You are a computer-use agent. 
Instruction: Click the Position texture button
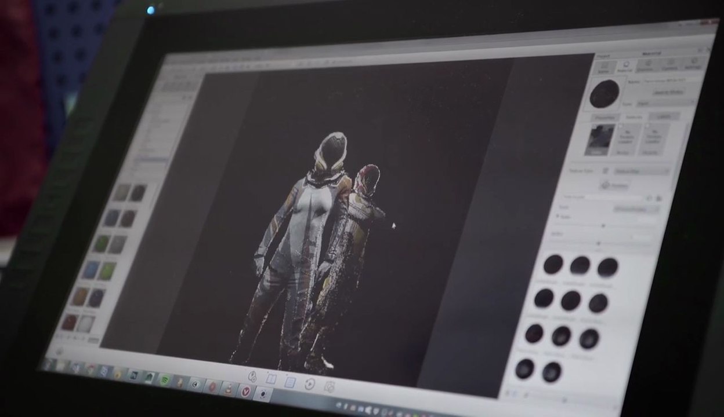[x=614, y=186]
